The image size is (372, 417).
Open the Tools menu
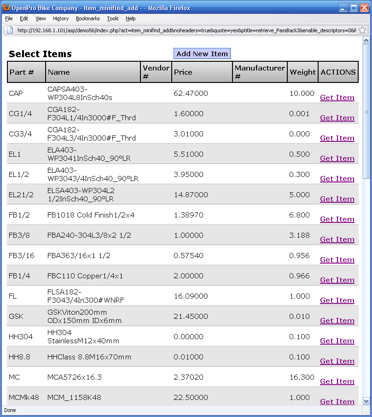click(x=112, y=18)
